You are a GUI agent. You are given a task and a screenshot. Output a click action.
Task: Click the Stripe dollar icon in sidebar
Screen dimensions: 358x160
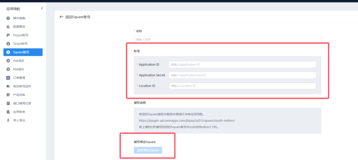click(8, 44)
